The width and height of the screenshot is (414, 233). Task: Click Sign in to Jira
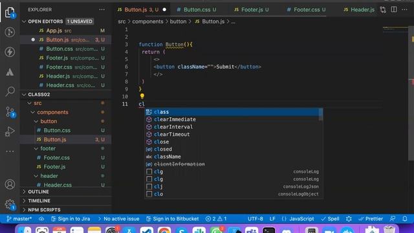71,219
